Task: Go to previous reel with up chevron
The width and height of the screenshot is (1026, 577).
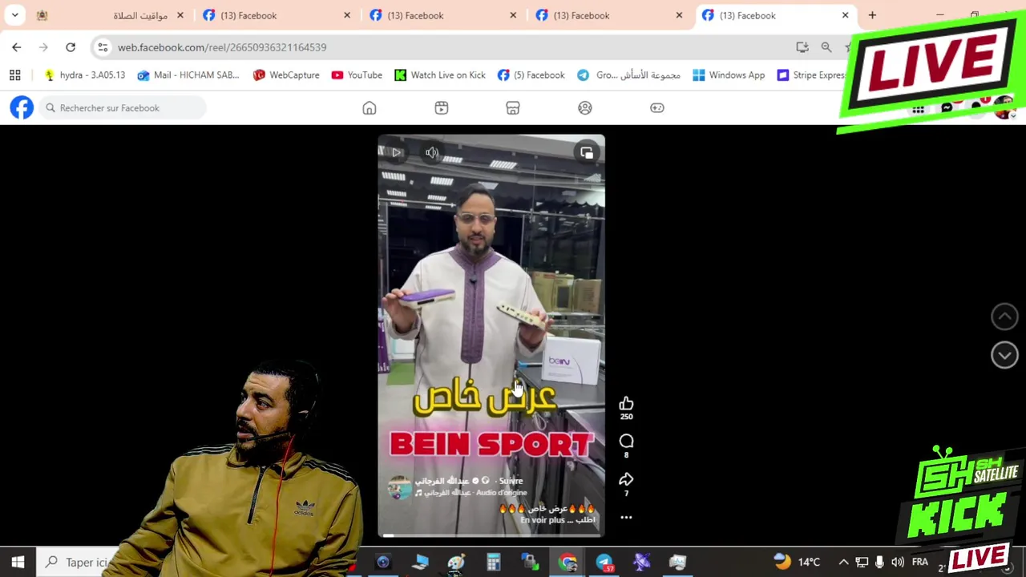Action: click(1004, 317)
